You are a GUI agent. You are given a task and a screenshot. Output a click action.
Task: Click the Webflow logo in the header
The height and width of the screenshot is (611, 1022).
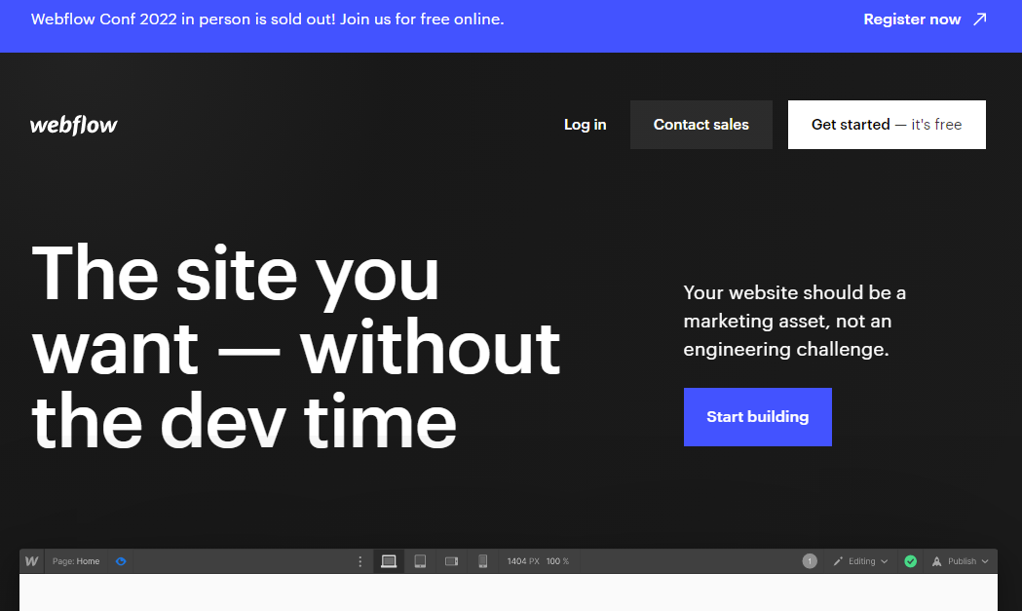pyautogui.click(x=74, y=125)
